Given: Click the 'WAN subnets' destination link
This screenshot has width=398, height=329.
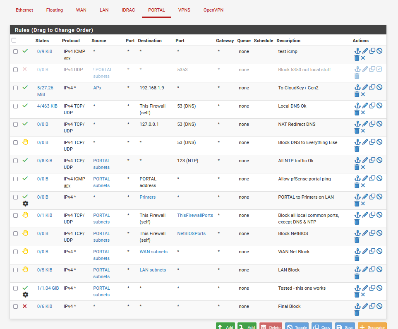Looking at the screenshot, I should [x=153, y=252].
